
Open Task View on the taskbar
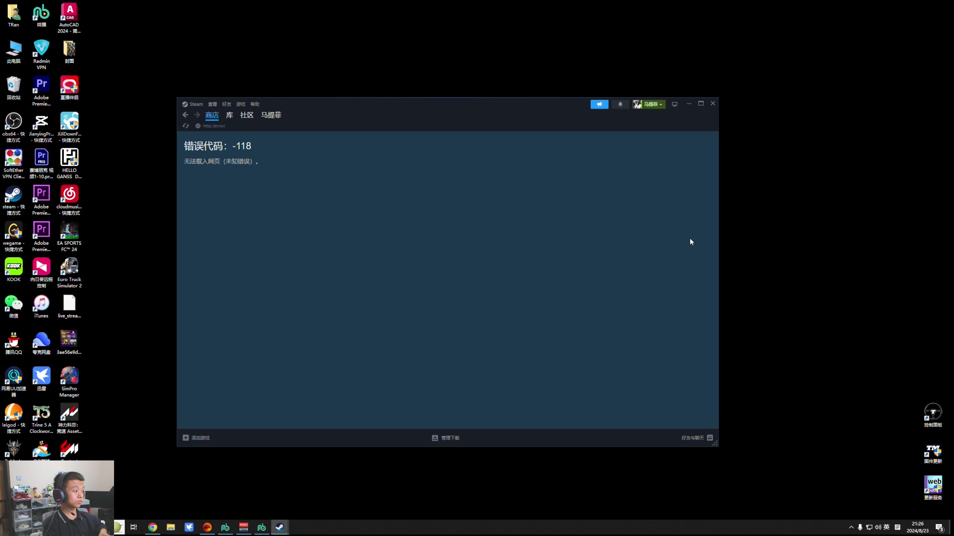tap(134, 527)
